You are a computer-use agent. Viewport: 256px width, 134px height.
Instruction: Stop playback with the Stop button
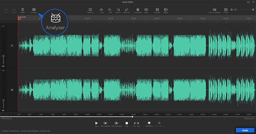pos(127,123)
